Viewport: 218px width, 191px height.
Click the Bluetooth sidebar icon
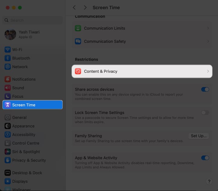tap(8, 58)
